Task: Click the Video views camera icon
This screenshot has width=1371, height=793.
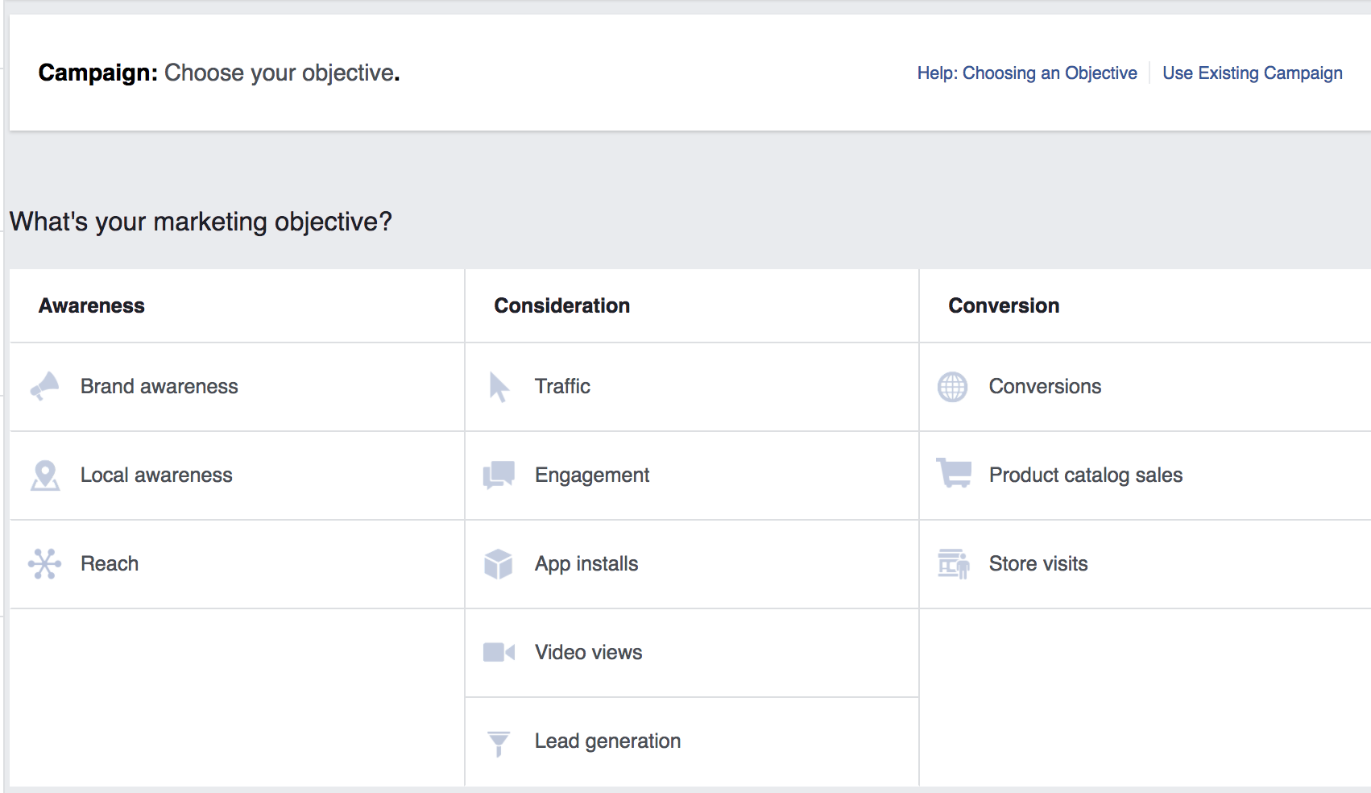Action: click(x=499, y=652)
